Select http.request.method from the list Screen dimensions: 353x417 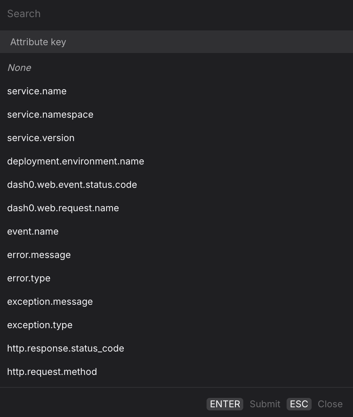tap(52, 371)
